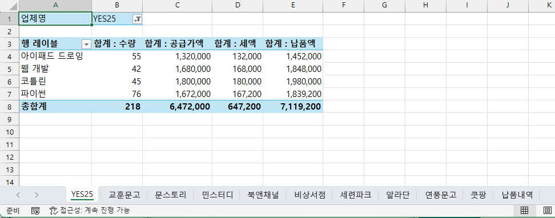The height and width of the screenshot is (218, 555).
Task: Select the 1,452,000 delivery amount cell
Action: pyautogui.click(x=293, y=56)
